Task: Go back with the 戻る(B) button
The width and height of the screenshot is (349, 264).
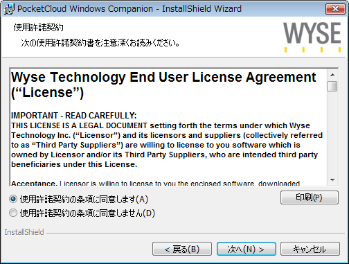Action: 182,249
